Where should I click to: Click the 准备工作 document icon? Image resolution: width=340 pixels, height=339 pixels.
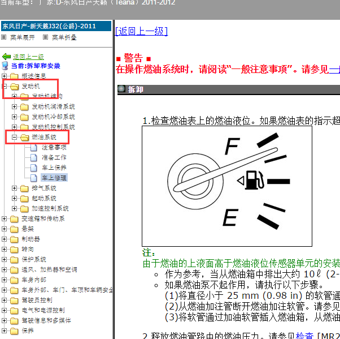(34, 158)
